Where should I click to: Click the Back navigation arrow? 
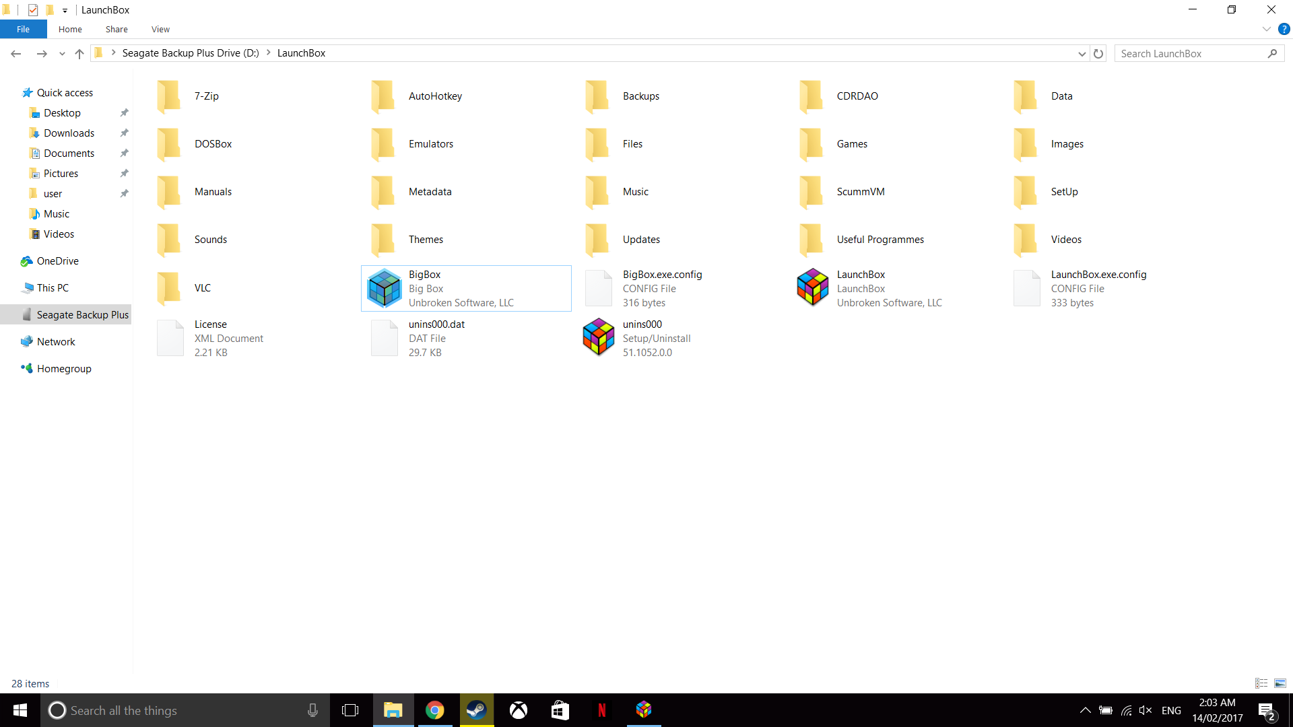pos(16,53)
